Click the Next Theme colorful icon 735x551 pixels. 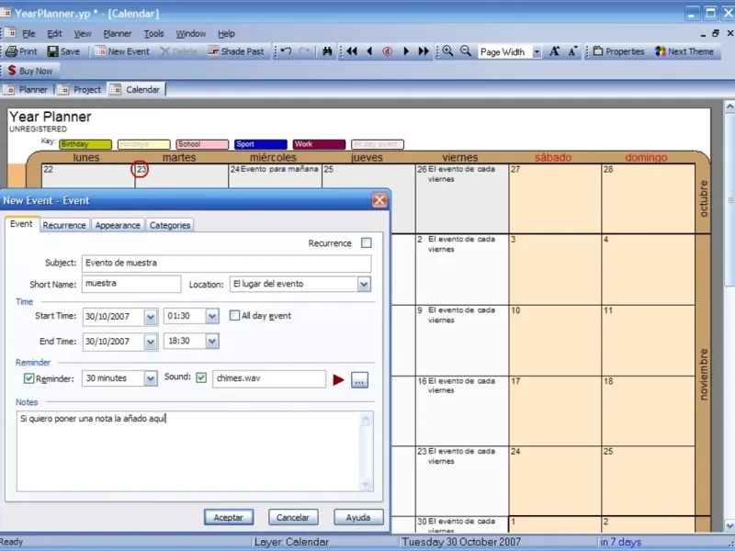point(661,51)
